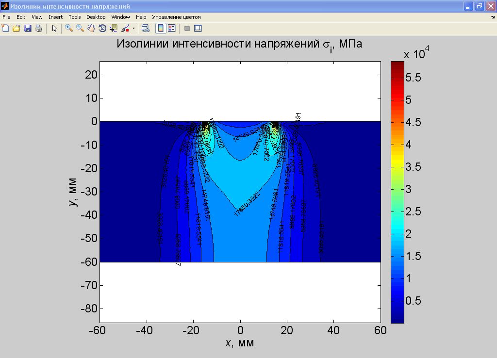Open a file with the folder icon
Screen dimensions: 497x358
[x=16, y=29]
